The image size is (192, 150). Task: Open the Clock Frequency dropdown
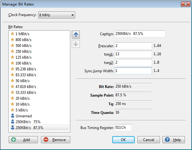pyautogui.click(x=56, y=15)
